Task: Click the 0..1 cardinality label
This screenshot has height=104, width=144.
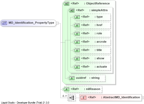Action: point(65,96)
